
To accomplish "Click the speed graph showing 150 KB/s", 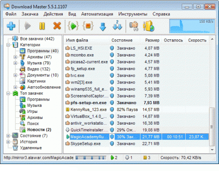I will pos(192,26).
